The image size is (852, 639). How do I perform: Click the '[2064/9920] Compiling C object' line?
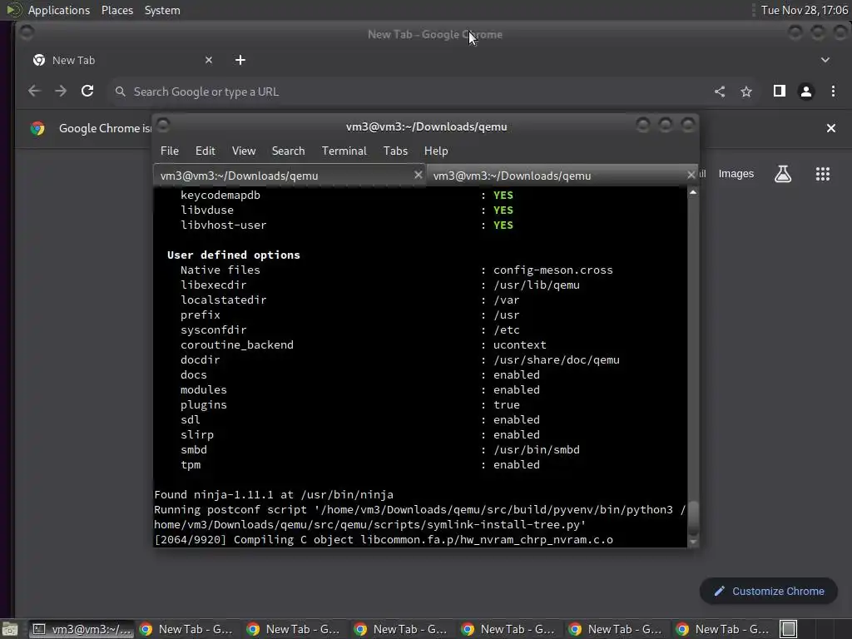pos(384,539)
